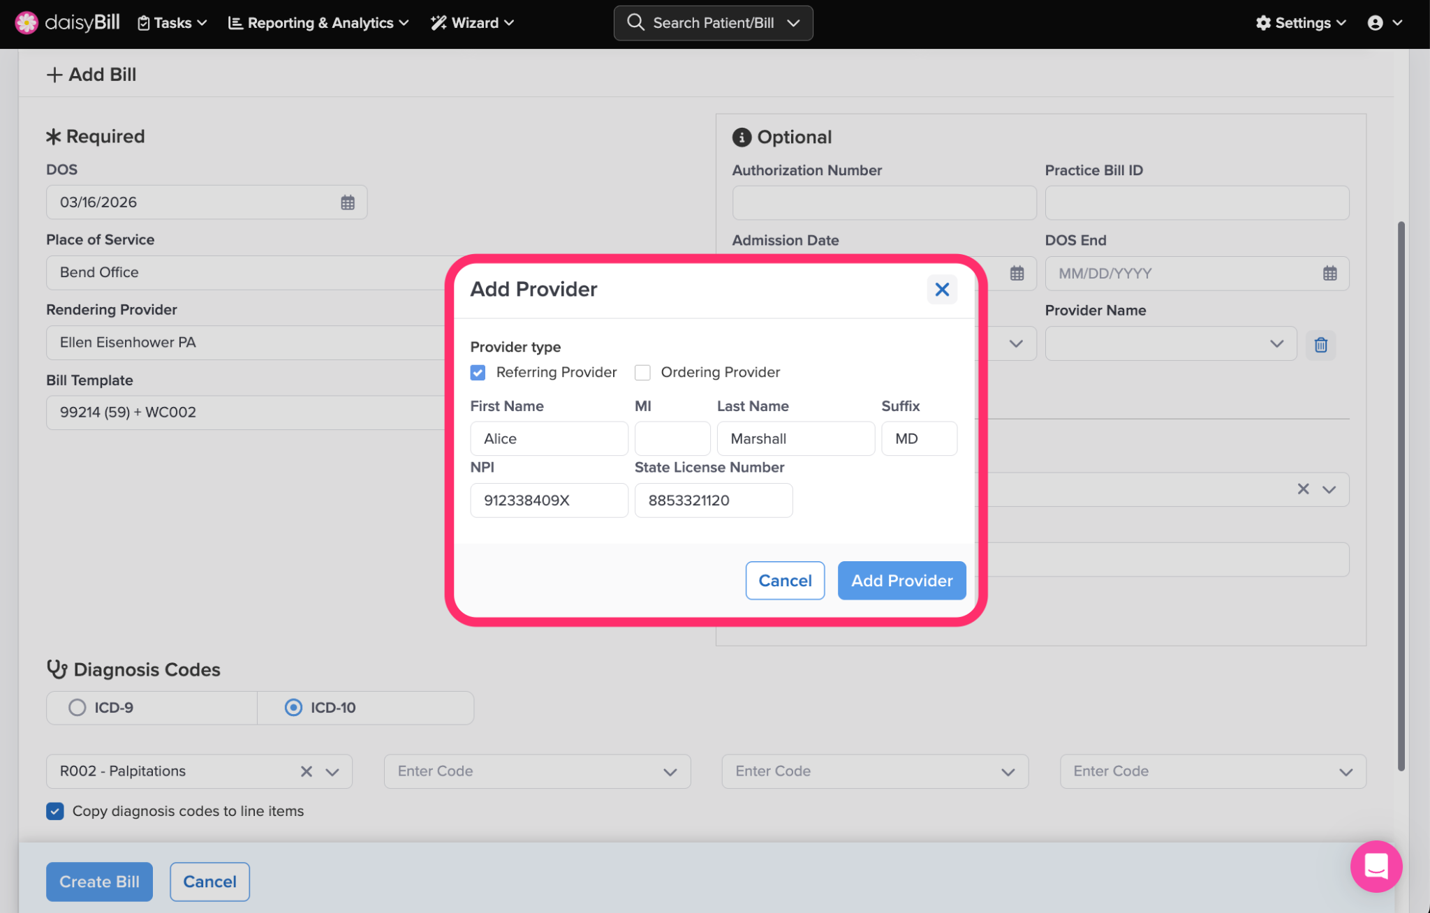1430x913 pixels.
Task: Expand the Search Patient/Bill dropdown
Action: tap(793, 23)
